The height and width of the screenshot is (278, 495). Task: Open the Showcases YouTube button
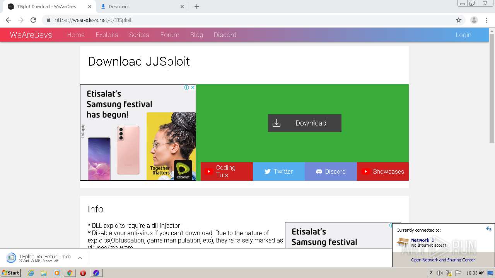(383, 171)
